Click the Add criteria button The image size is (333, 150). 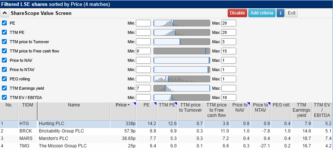262,13
